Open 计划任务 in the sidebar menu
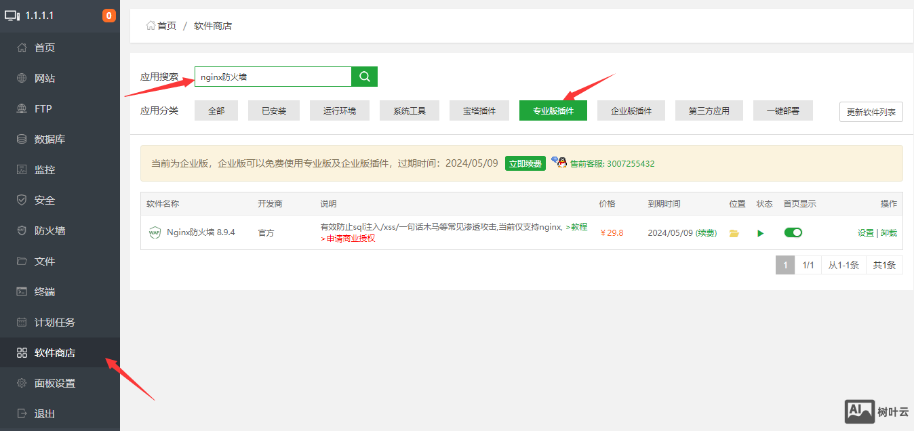The width and height of the screenshot is (914, 431). click(54, 322)
